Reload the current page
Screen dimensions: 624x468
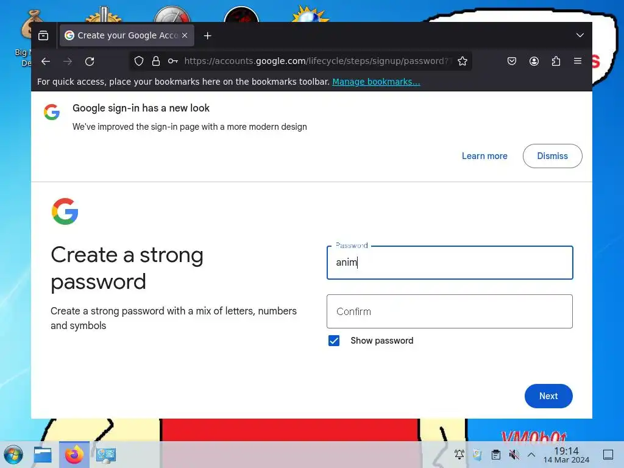pyautogui.click(x=90, y=62)
